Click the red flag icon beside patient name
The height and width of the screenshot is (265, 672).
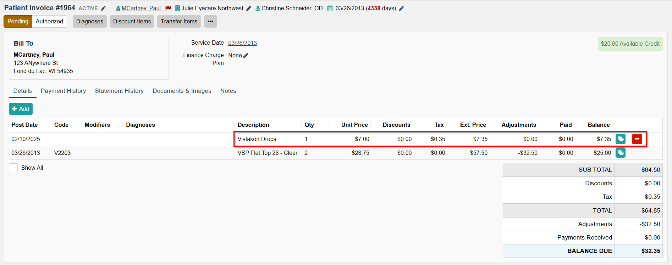pyautogui.click(x=168, y=8)
